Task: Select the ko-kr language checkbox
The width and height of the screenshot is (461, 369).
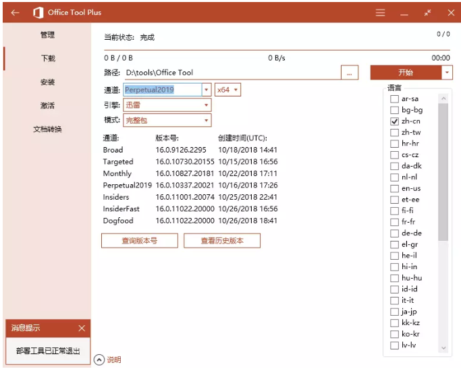Action: click(x=394, y=334)
